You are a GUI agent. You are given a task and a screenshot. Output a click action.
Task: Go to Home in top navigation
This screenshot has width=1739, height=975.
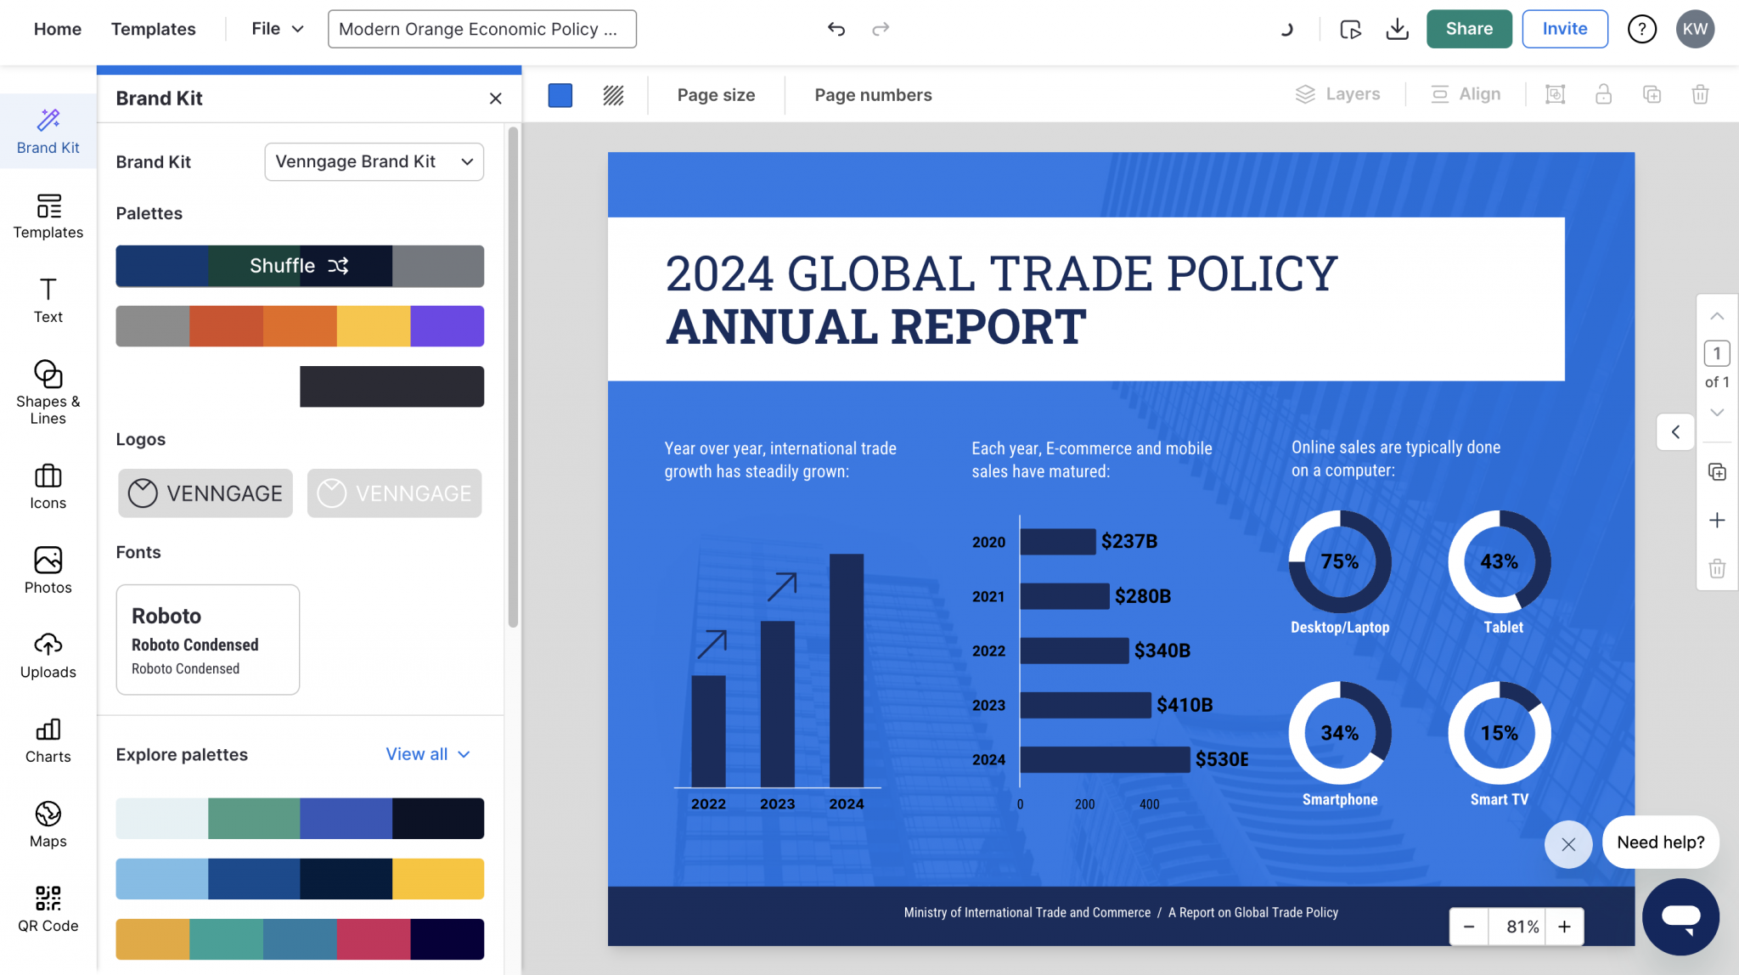[58, 29]
